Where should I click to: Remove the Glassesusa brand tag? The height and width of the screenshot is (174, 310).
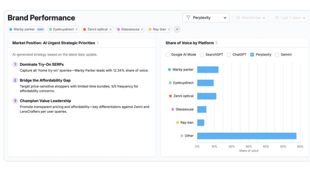coord(142,29)
